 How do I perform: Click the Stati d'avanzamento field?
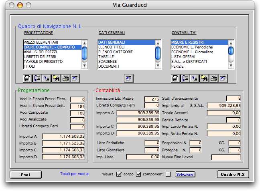(234, 99)
